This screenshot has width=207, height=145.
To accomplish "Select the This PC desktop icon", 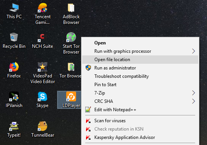I will coord(14,8).
